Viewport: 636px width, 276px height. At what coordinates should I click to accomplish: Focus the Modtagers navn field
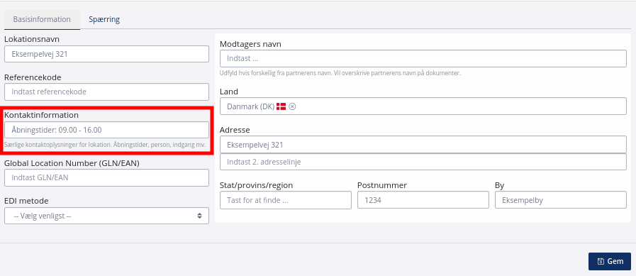pyautogui.click(x=423, y=58)
